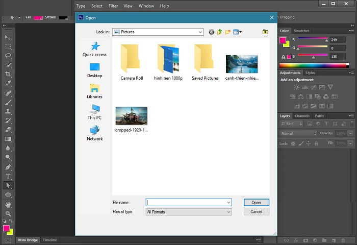Select the Zoom tool in the toolbar
Viewport: 357px width, 245px height.
[x=8, y=214]
